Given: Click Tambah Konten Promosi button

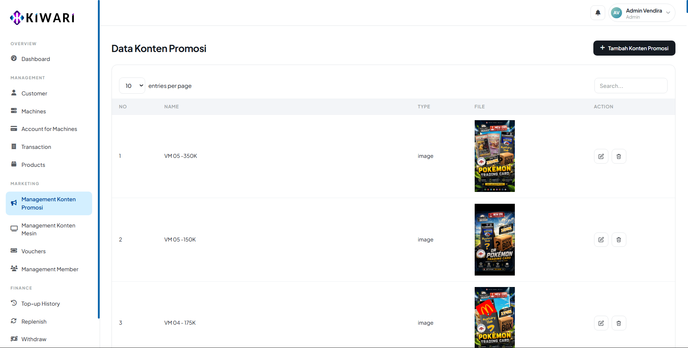Looking at the screenshot, I should tap(634, 48).
